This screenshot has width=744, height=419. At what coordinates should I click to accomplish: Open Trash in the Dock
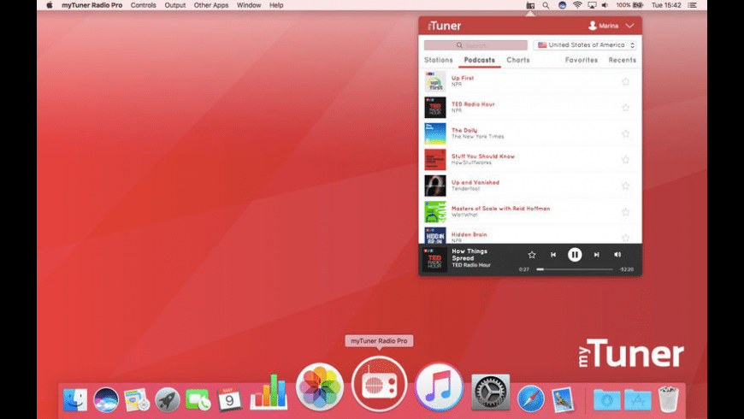coord(669,398)
